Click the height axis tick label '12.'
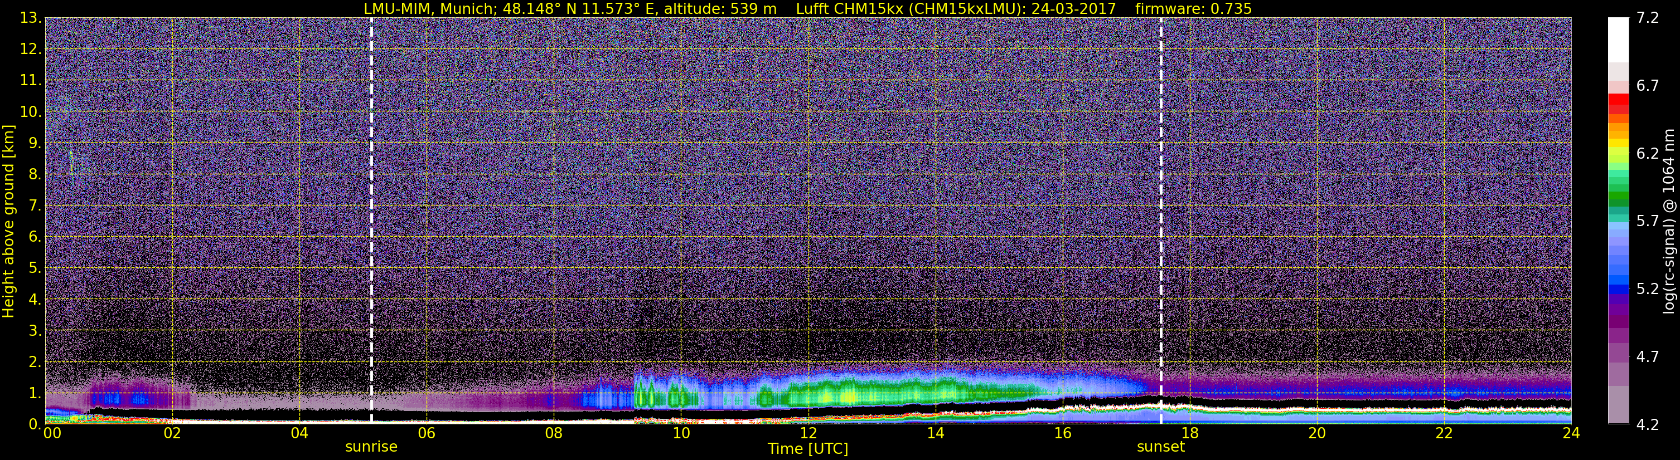 click(31, 49)
